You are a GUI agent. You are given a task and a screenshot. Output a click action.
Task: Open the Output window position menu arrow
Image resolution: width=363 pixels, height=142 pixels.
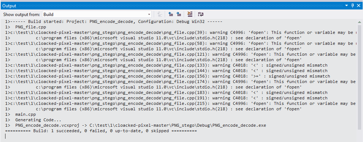coord(347,5)
